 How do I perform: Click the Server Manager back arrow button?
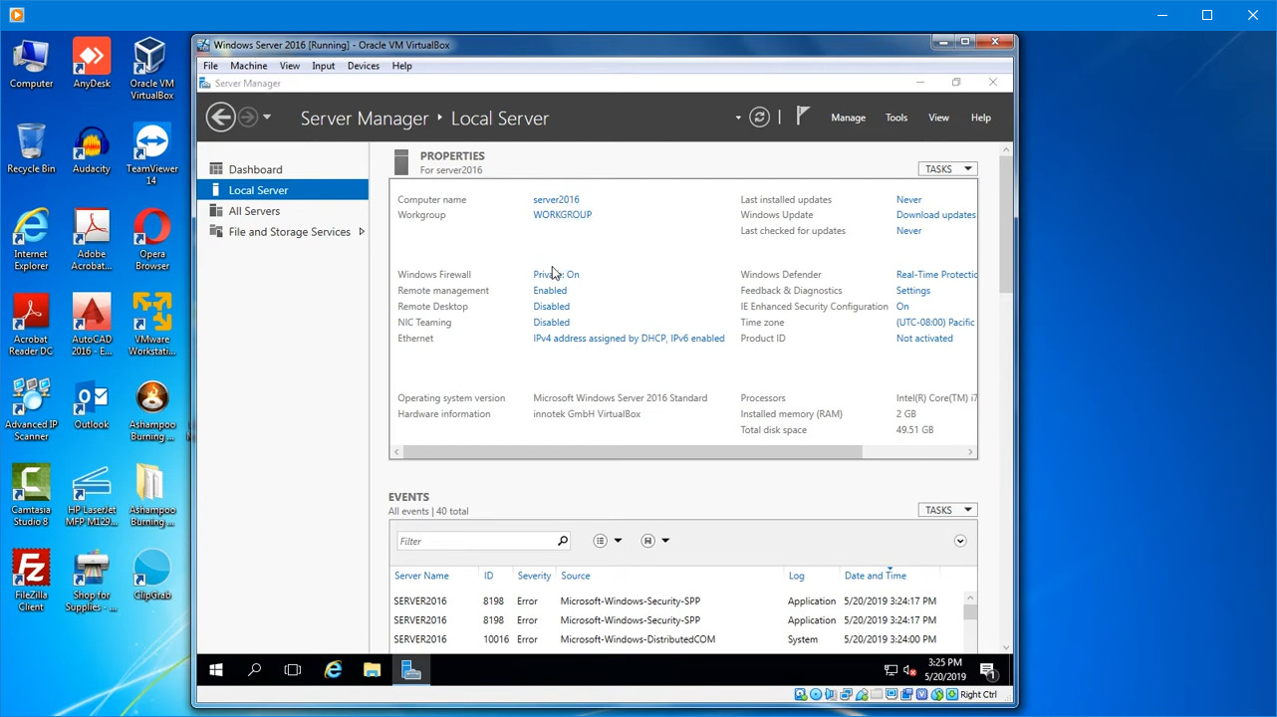220,118
